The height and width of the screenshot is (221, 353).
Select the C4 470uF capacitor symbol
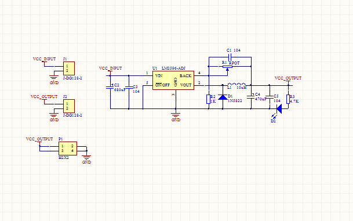(251, 97)
